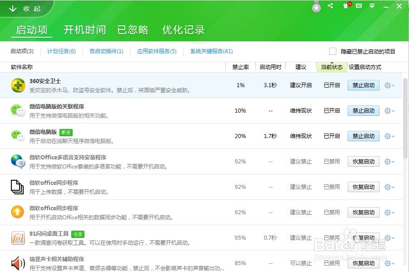Disable startup for 360安全卫士 via 禁止启动
Image resolution: width=409 pixels, height=272 pixels.
pos(363,85)
